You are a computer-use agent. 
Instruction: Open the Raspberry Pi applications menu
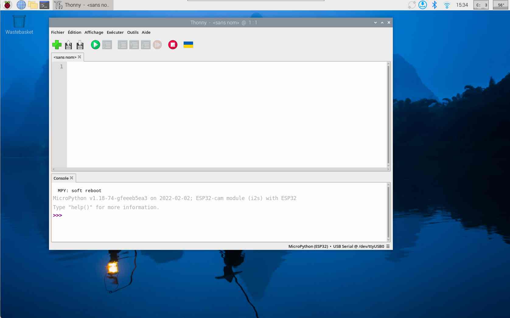[7, 5]
